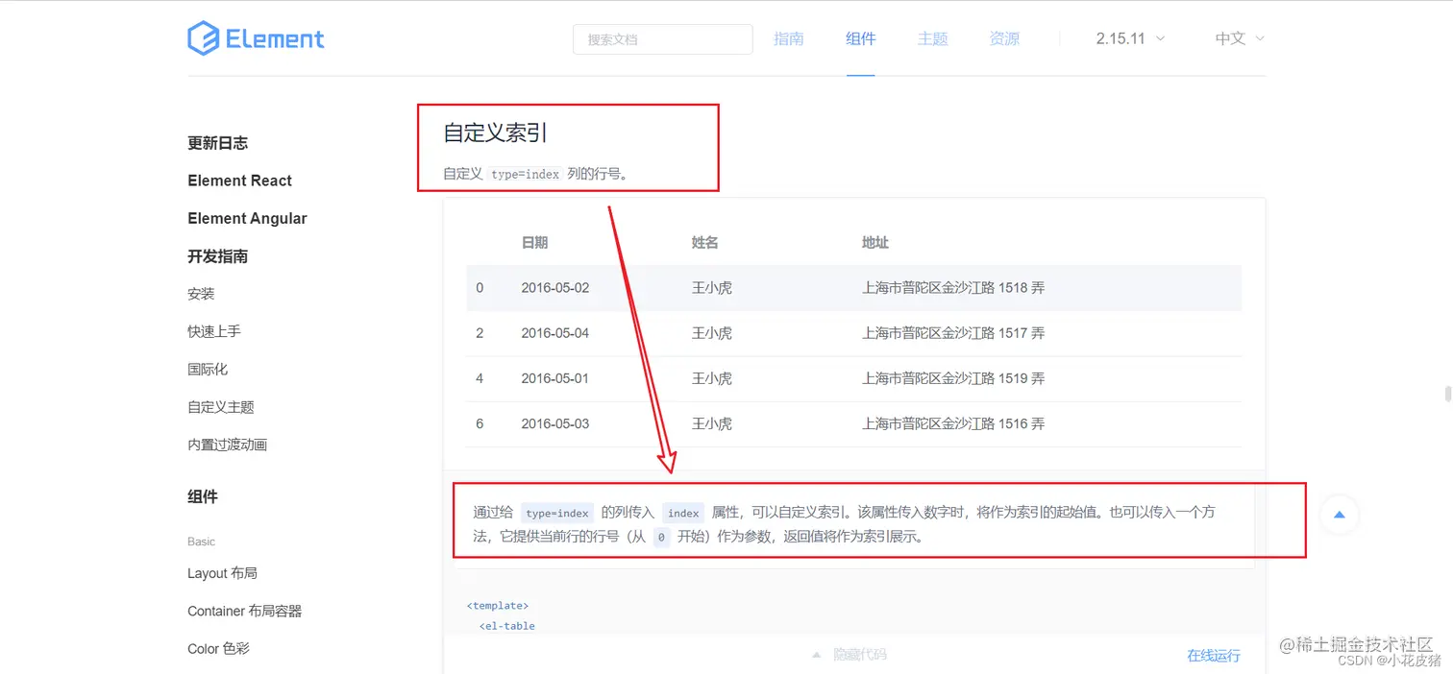
Task: Open Container 布局容器 in the sidebar
Action: 244,611
